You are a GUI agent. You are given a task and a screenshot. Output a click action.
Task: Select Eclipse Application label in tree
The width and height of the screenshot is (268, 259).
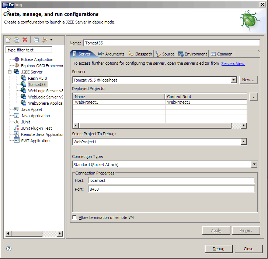[x=37, y=60]
